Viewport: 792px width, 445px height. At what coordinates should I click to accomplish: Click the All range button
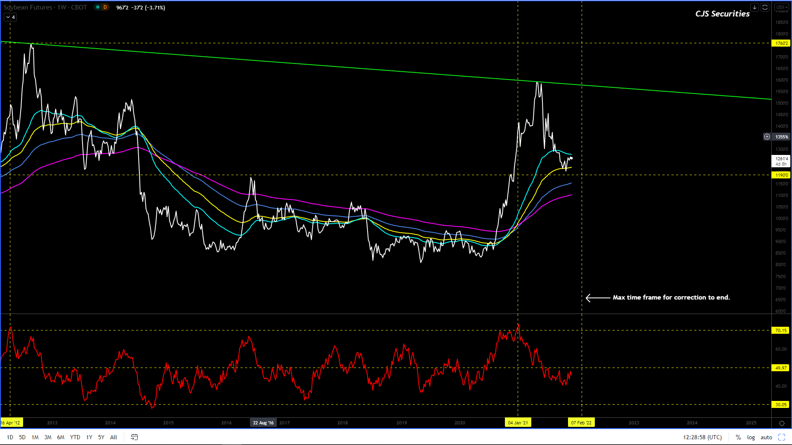pos(113,437)
